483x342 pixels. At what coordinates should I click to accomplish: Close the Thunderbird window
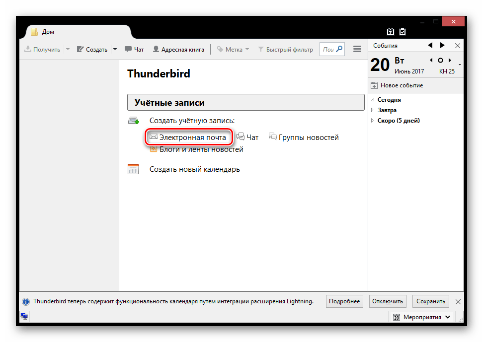tap(453, 21)
